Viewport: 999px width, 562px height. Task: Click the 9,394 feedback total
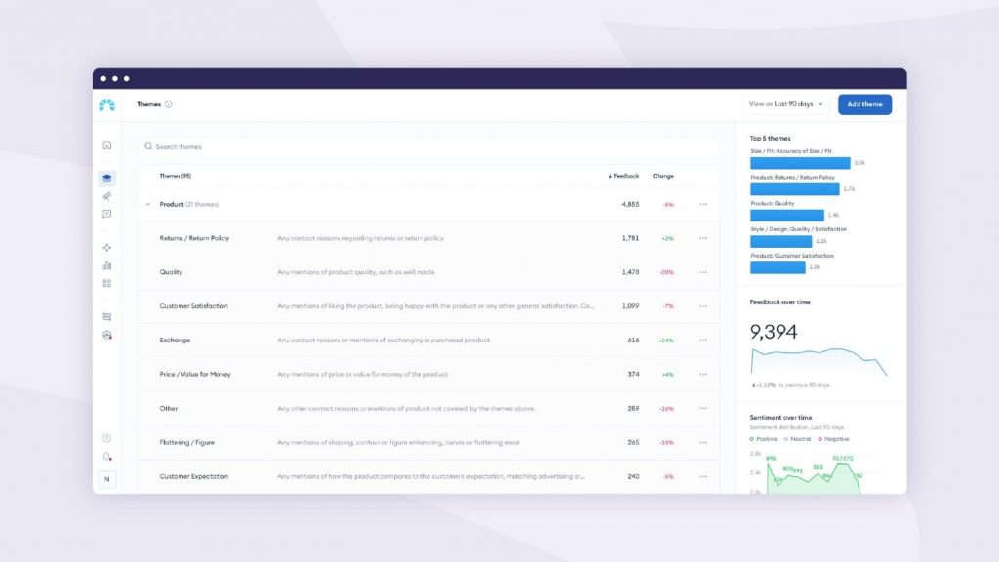(774, 332)
